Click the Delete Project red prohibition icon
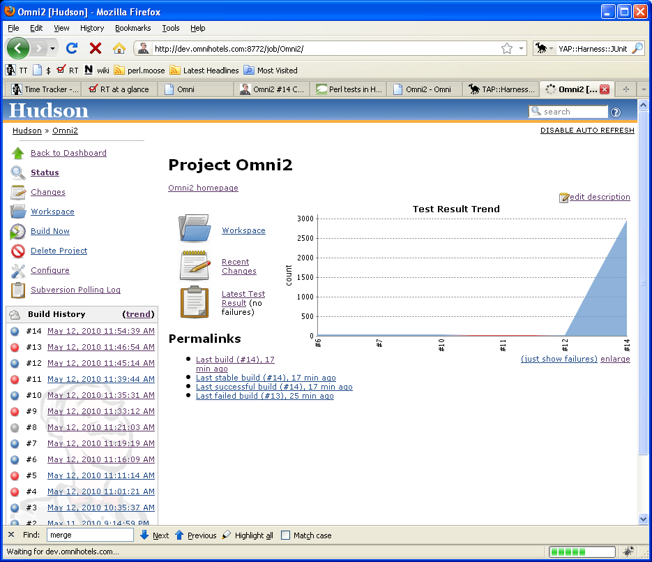This screenshot has width=652, height=562. (x=18, y=251)
